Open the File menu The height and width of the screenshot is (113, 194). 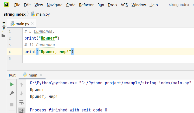tap(17, 5)
